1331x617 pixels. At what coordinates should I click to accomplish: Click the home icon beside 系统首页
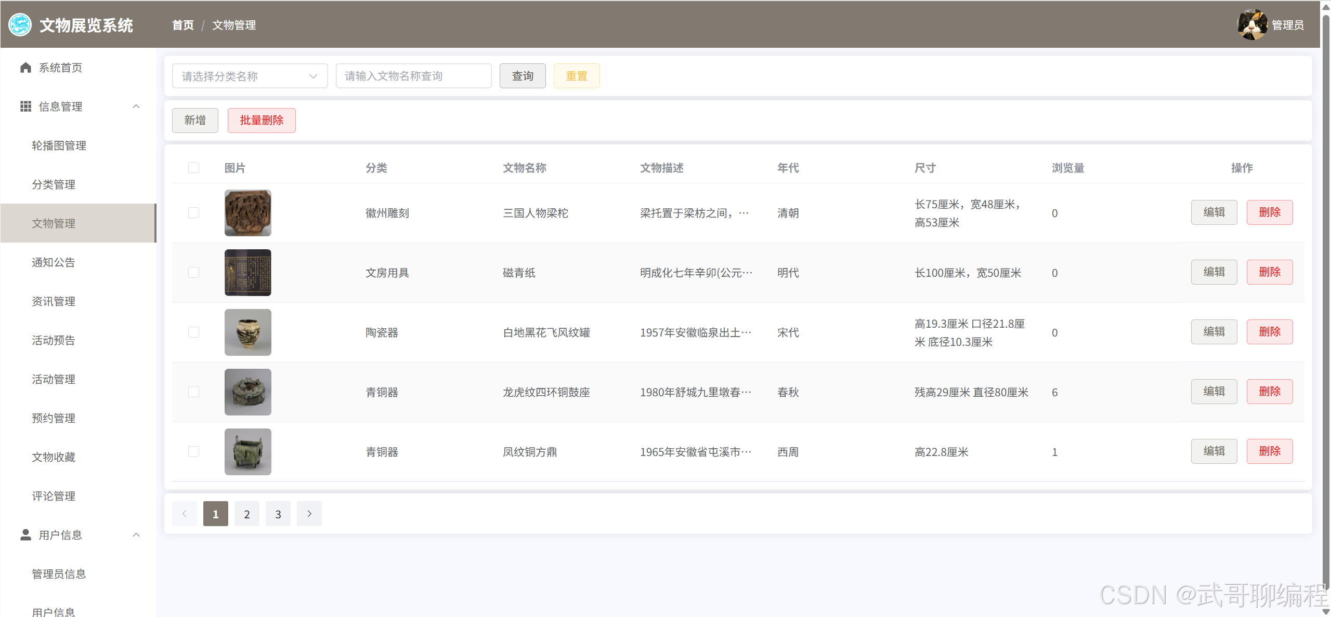(x=25, y=68)
